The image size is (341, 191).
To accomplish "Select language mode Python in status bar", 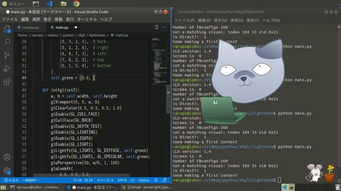I will [x=144, y=180].
